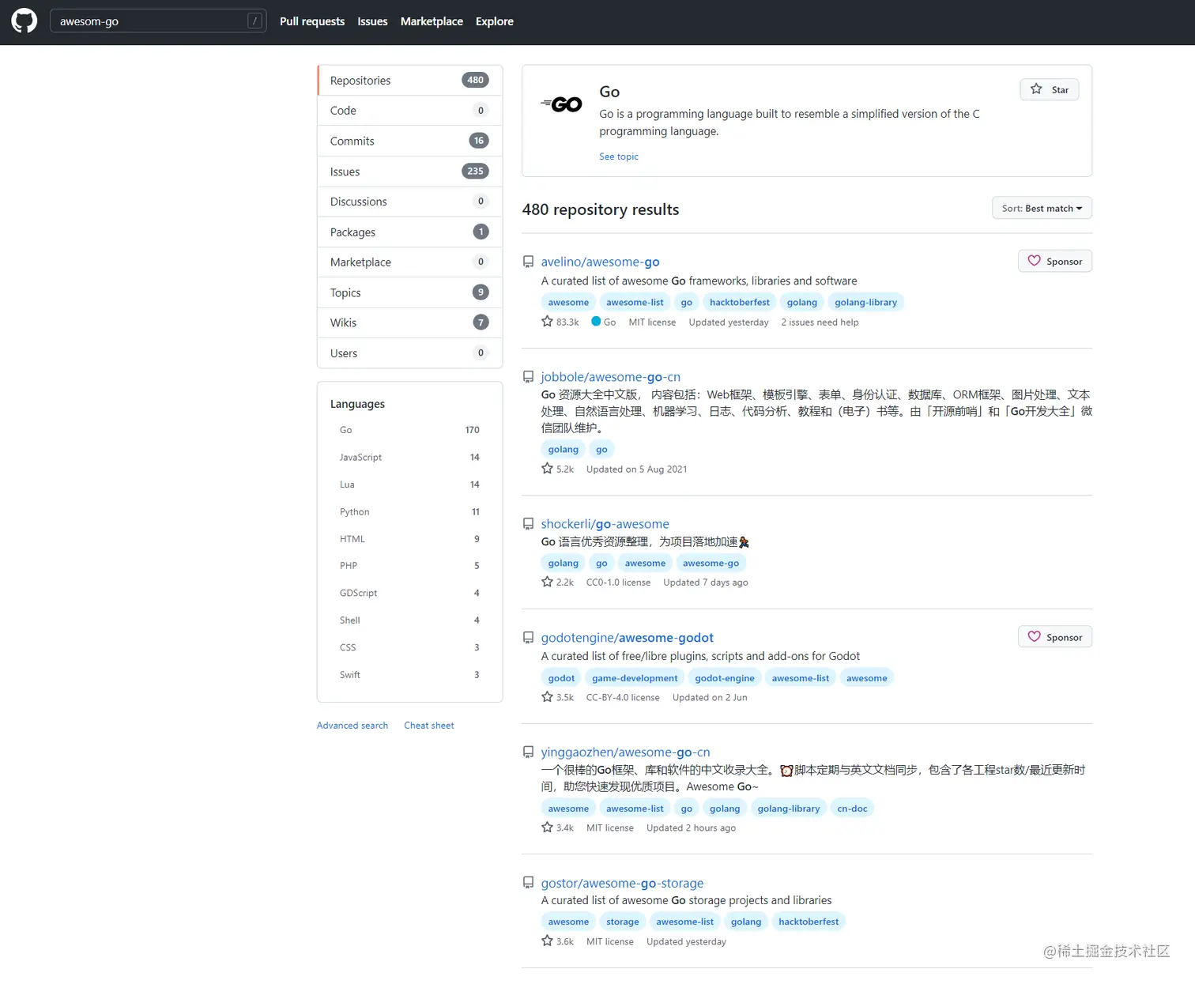Filter results by HTML language
This screenshot has width=1195, height=984.
click(409, 539)
